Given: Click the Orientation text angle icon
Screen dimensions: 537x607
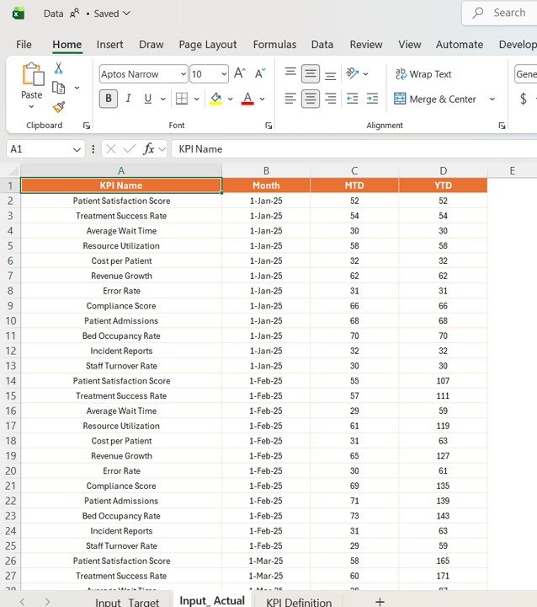Looking at the screenshot, I should point(353,74).
